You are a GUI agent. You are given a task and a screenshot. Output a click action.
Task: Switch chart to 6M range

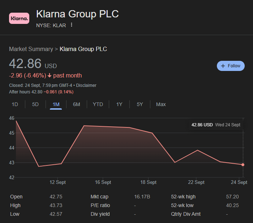77,104
